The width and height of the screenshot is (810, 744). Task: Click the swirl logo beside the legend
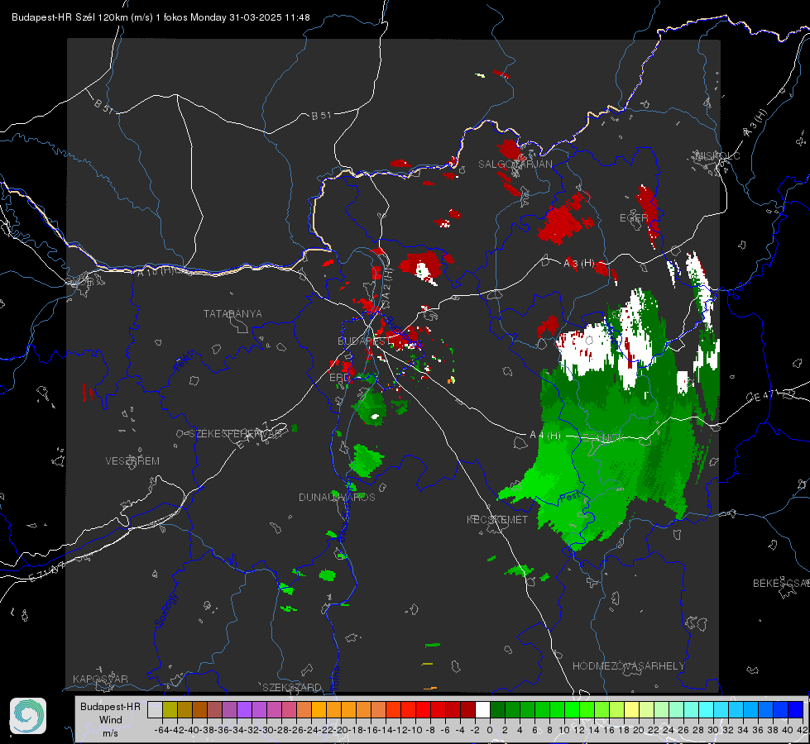pyautogui.click(x=28, y=716)
